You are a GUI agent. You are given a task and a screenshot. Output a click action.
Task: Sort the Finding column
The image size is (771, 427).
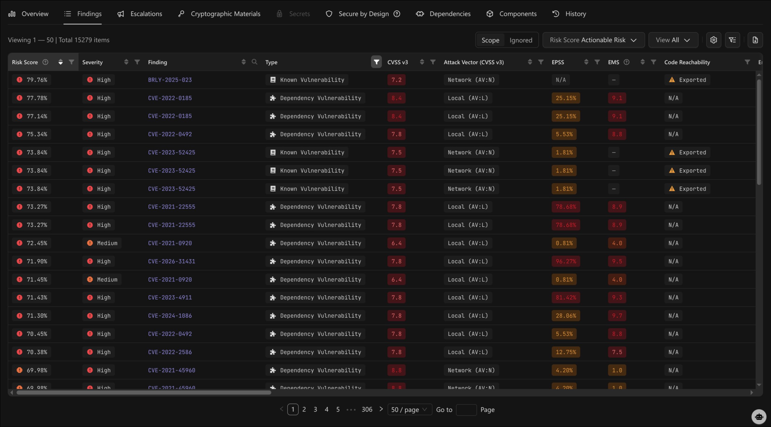tap(244, 62)
